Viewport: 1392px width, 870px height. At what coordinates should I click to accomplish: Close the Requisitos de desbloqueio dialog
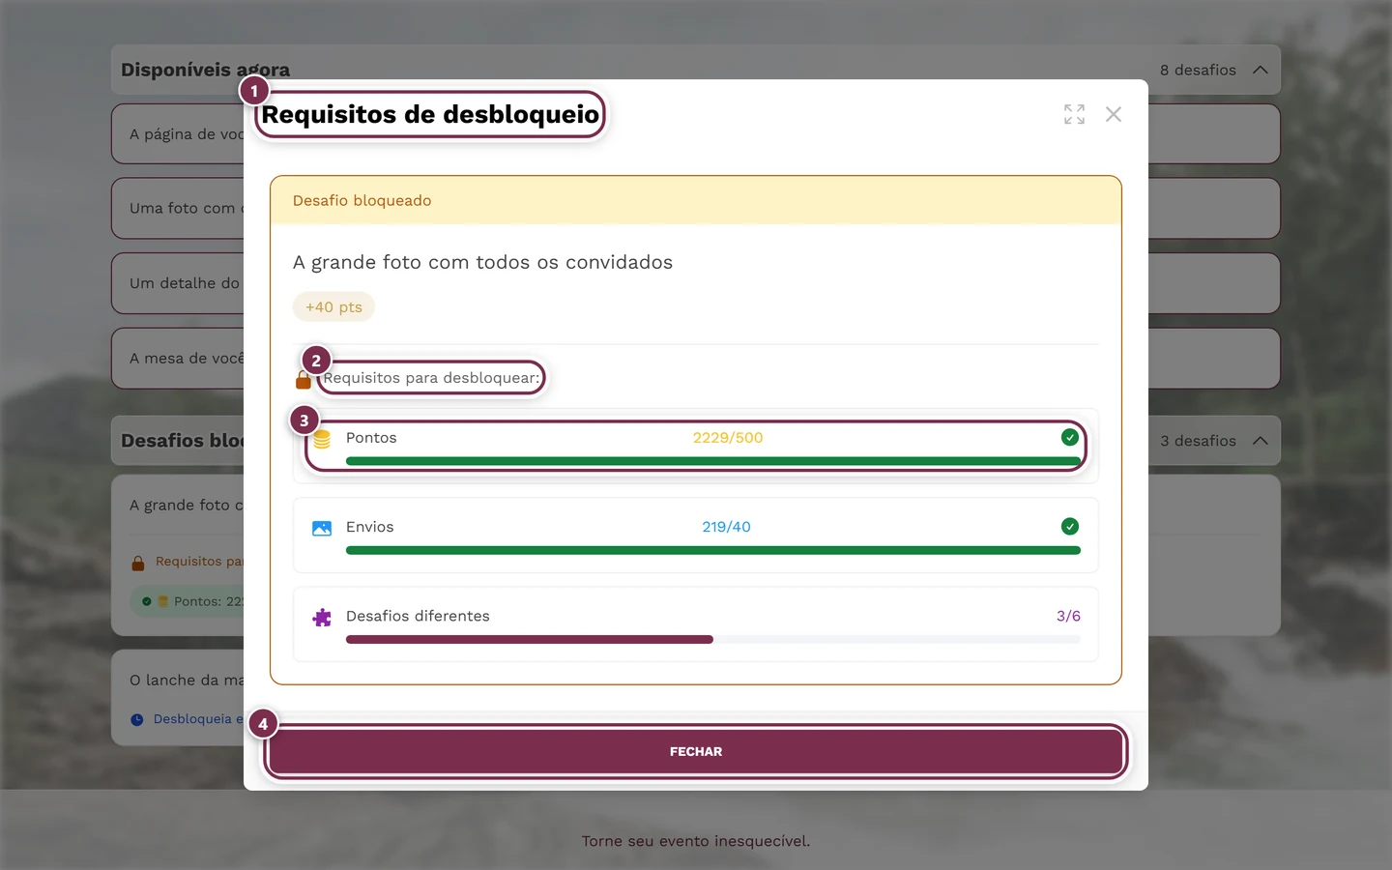coord(1114,114)
